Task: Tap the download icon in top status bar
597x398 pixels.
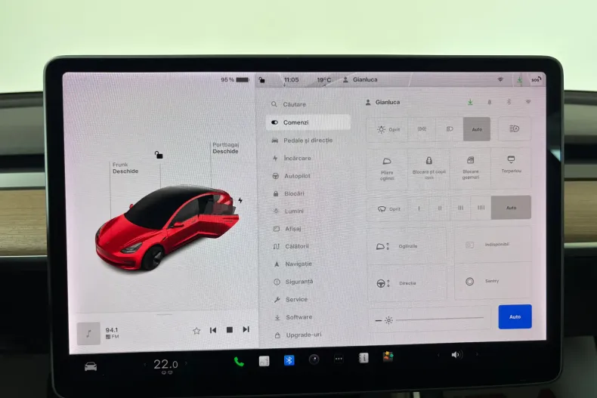Action: click(x=519, y=79)
